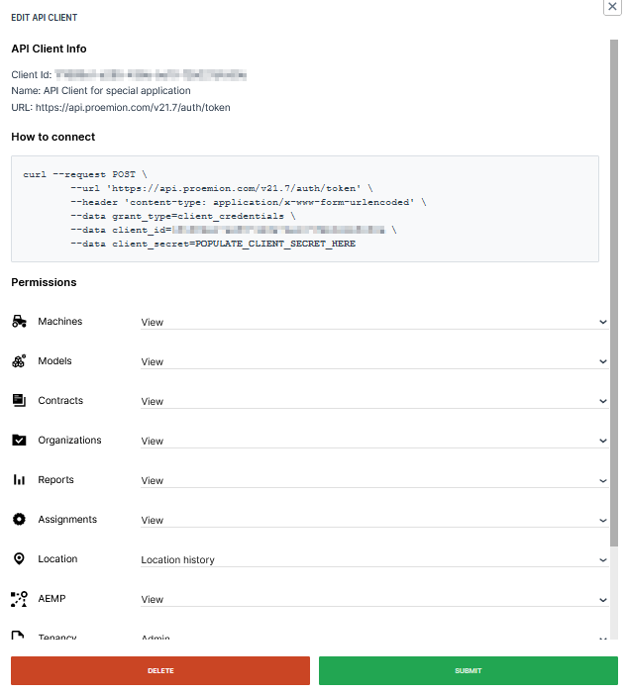
Task: Click the AEMP icon
Action: pos(19,599)
